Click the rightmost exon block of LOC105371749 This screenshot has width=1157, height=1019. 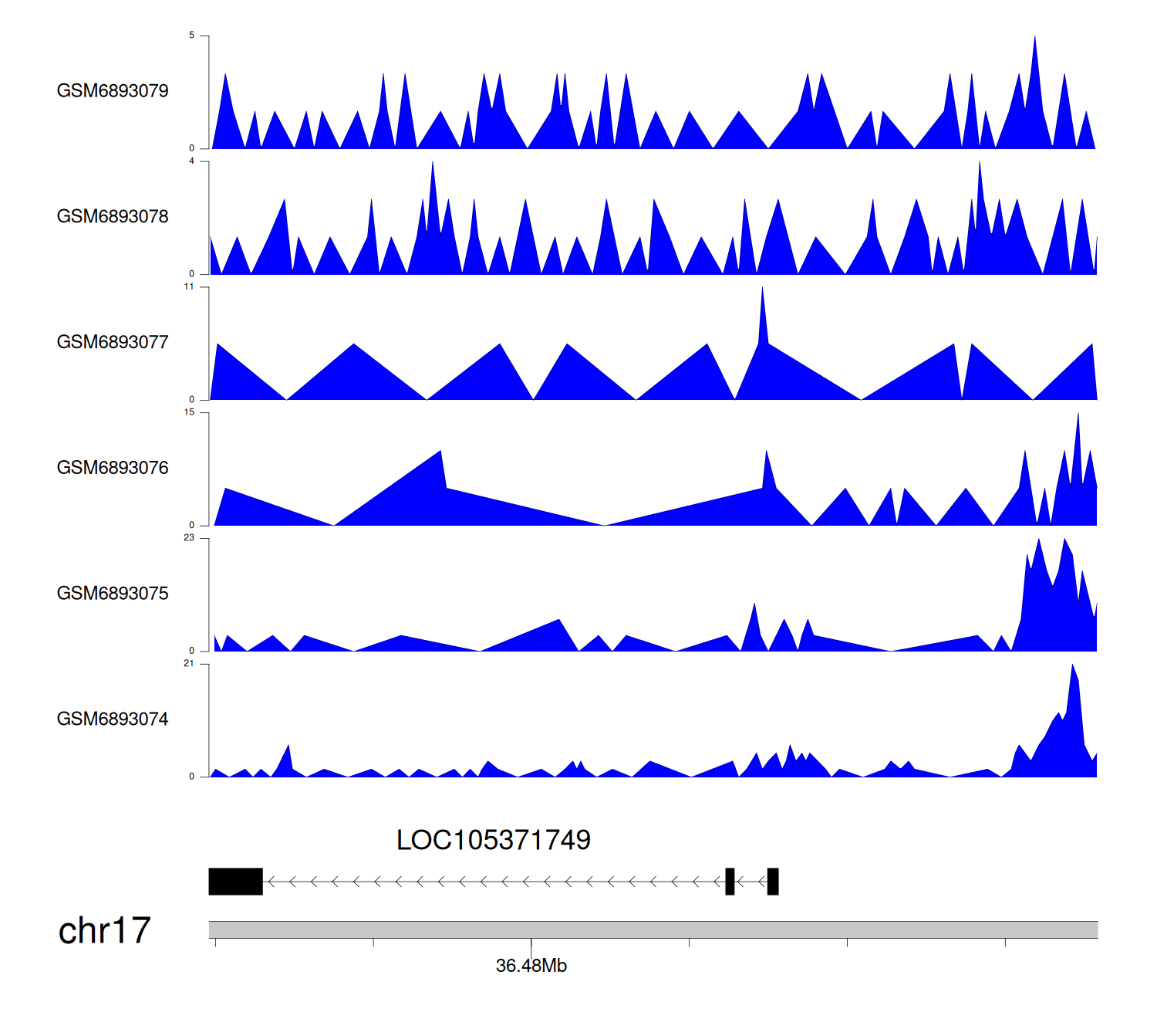click(773, 882)
